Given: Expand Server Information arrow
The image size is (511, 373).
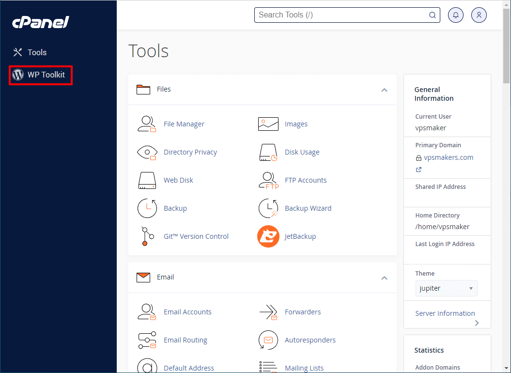Looking at the screenshot, I should 477,323.
